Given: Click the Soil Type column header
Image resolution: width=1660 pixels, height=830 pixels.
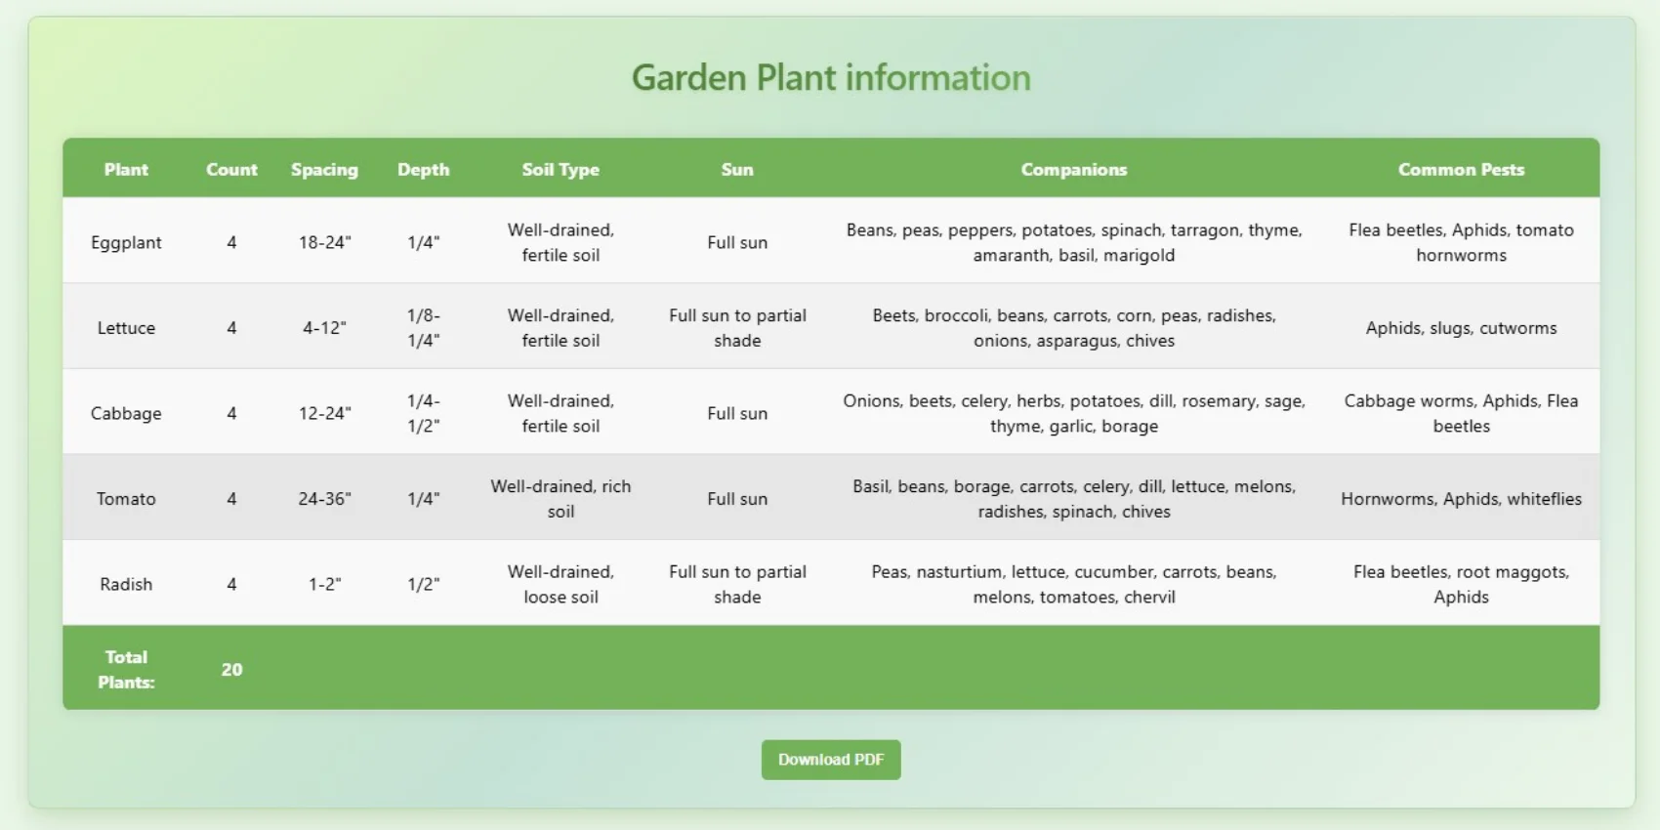Looking at the screenshot, I should pyautogui.click(x=560, y=169).
